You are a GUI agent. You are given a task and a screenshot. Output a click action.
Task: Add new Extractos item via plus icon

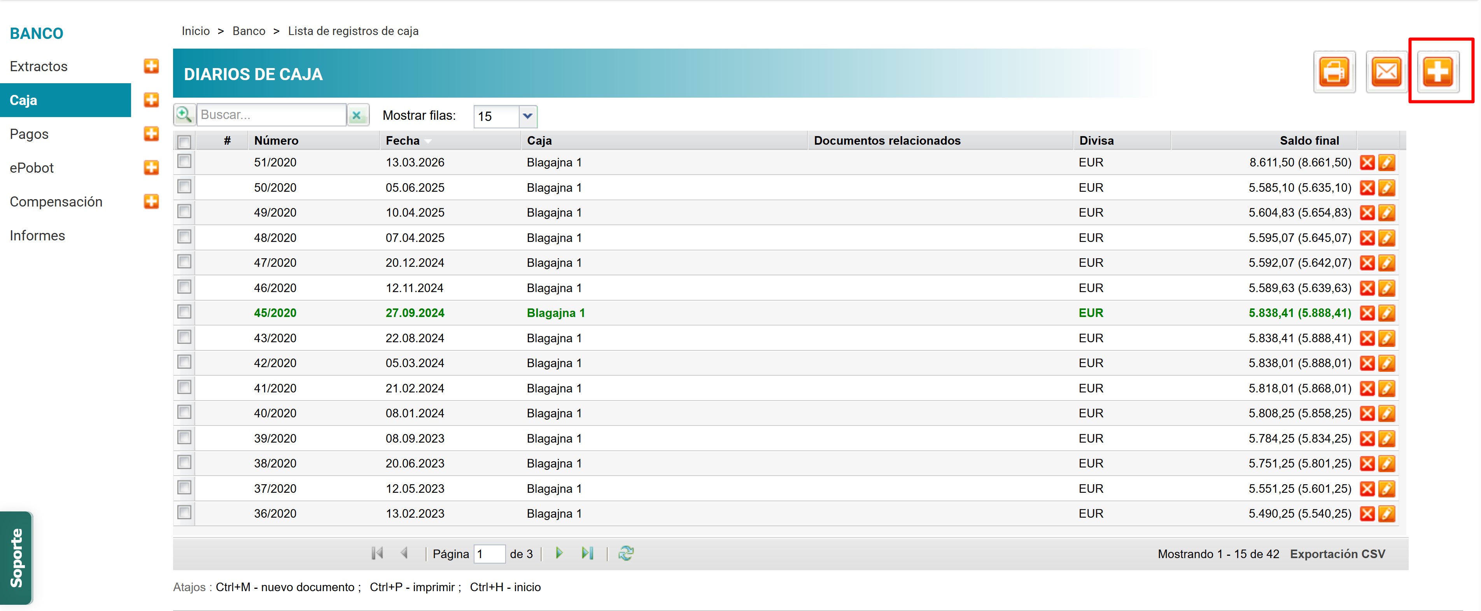click(x=151, y=66)
